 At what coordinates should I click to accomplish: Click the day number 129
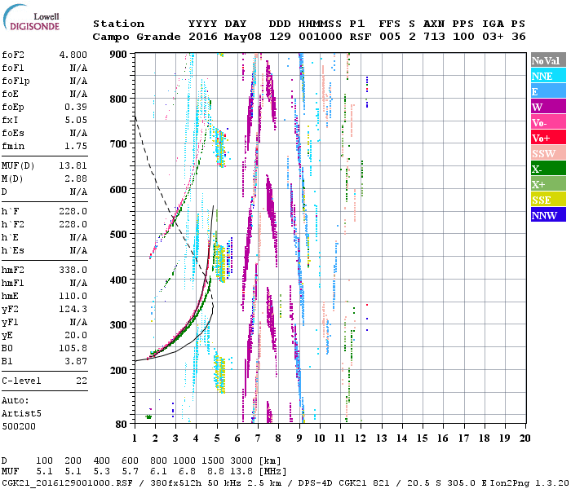280,37
